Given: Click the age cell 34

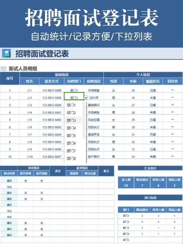Looking at the screenshot, I should tap(133, 157).
